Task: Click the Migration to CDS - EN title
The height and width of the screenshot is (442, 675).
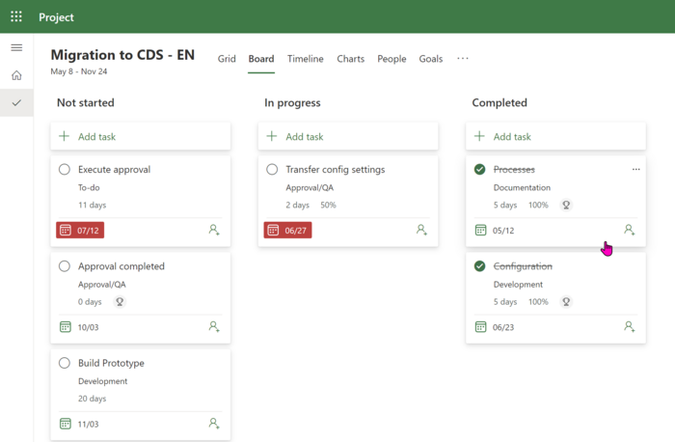Action: click(x=122, y=55)
